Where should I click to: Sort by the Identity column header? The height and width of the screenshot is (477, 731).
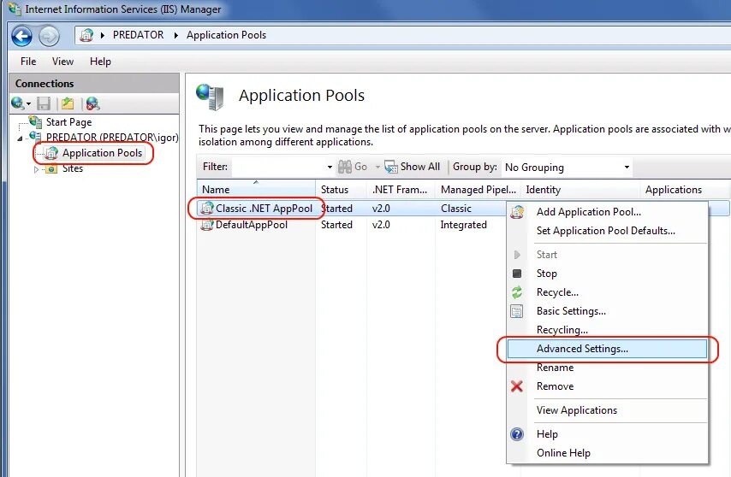point(581,190)
